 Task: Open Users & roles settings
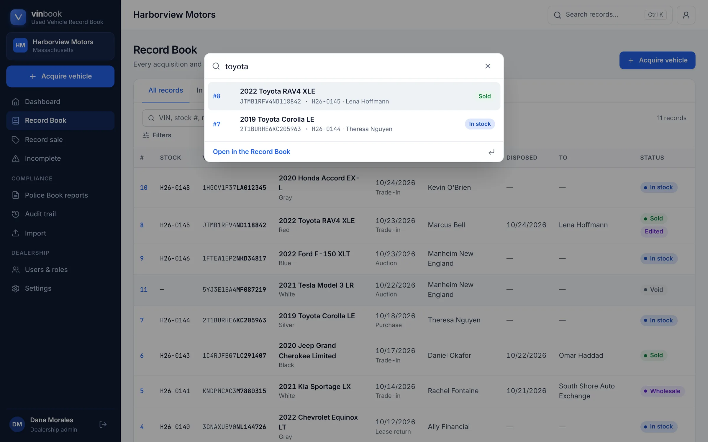point(60,270)
